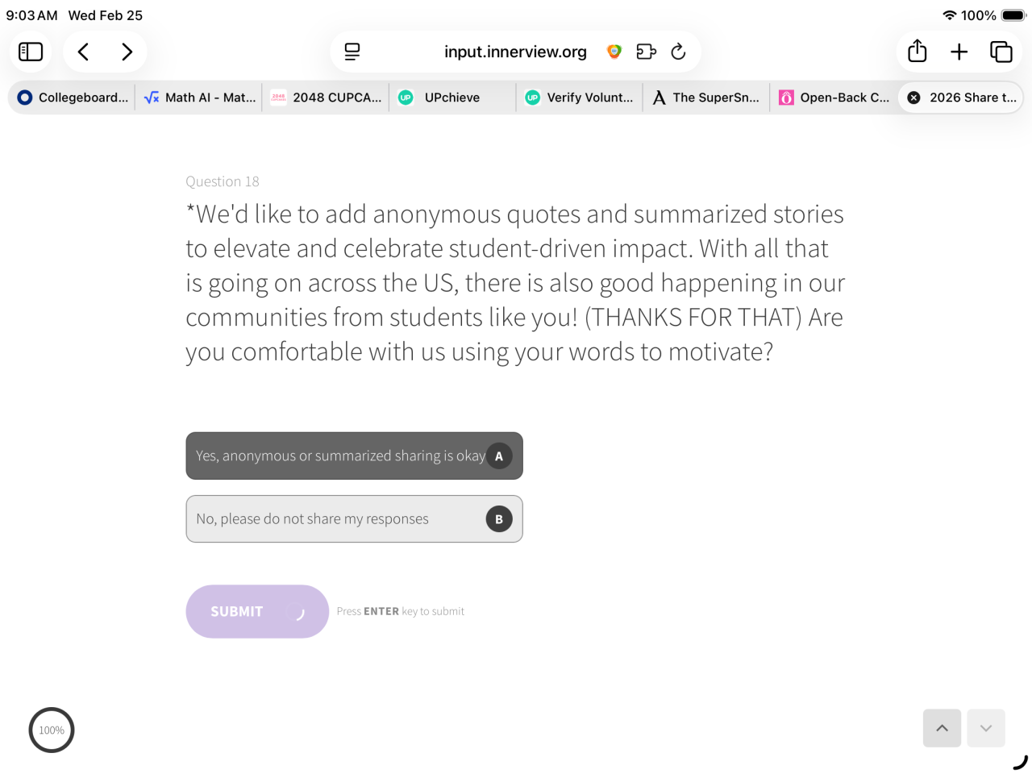The height and width of the screenshot is (774, 1032).
Task: Close the 2026 Share tab
Action: pyautogui.click(x=914, y=98)
